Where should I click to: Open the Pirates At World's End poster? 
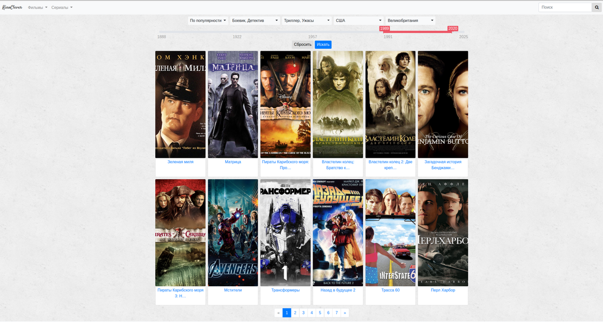[x=180, y=233]
